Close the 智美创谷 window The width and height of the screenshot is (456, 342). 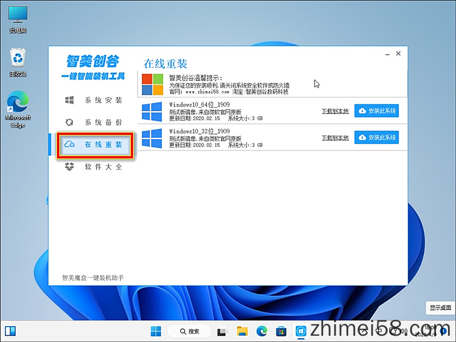(398, 53)
